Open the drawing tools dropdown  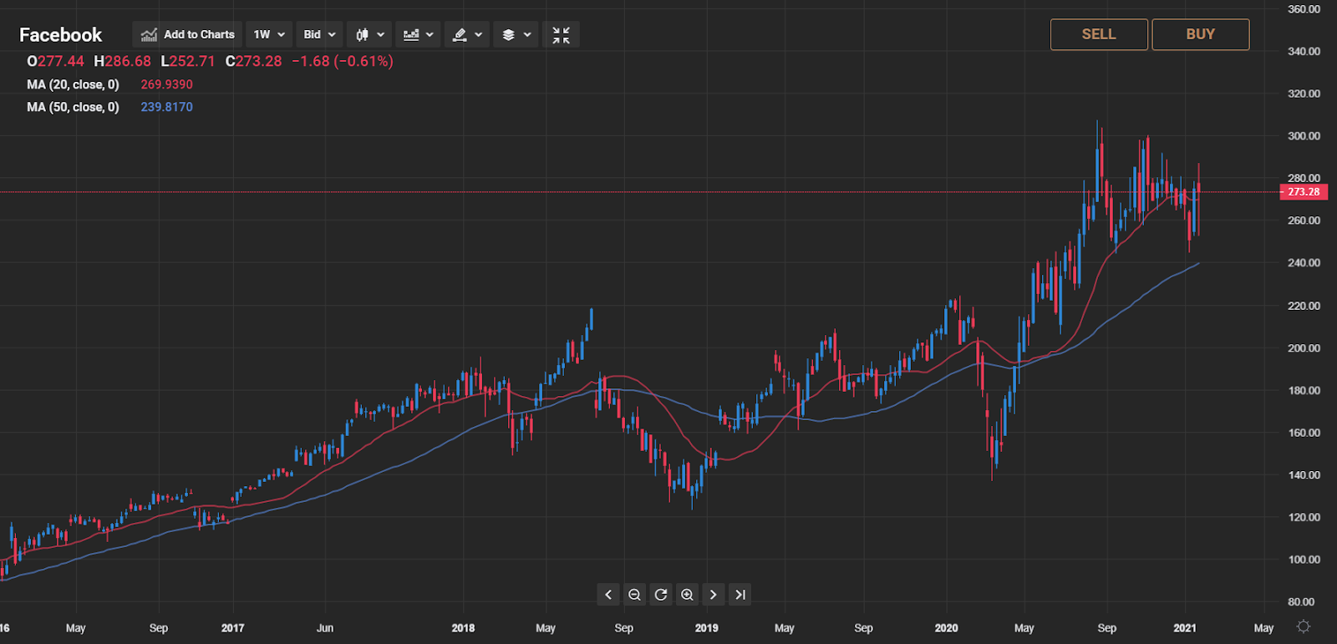point(467,34)
